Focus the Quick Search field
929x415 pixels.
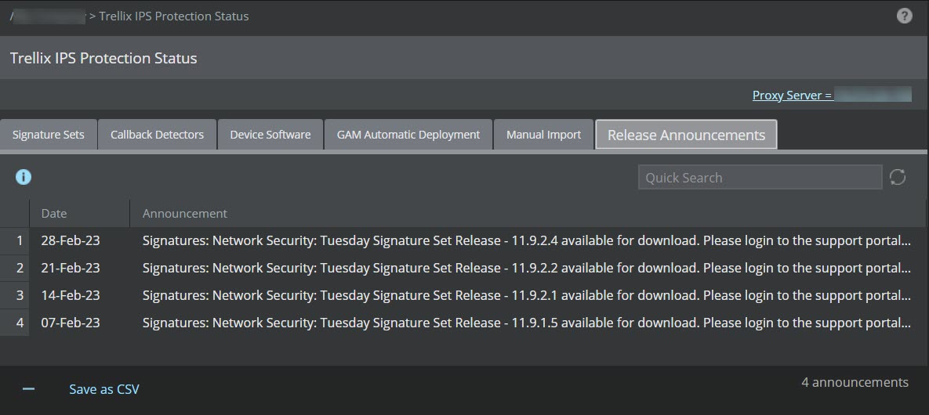point(760,177)
